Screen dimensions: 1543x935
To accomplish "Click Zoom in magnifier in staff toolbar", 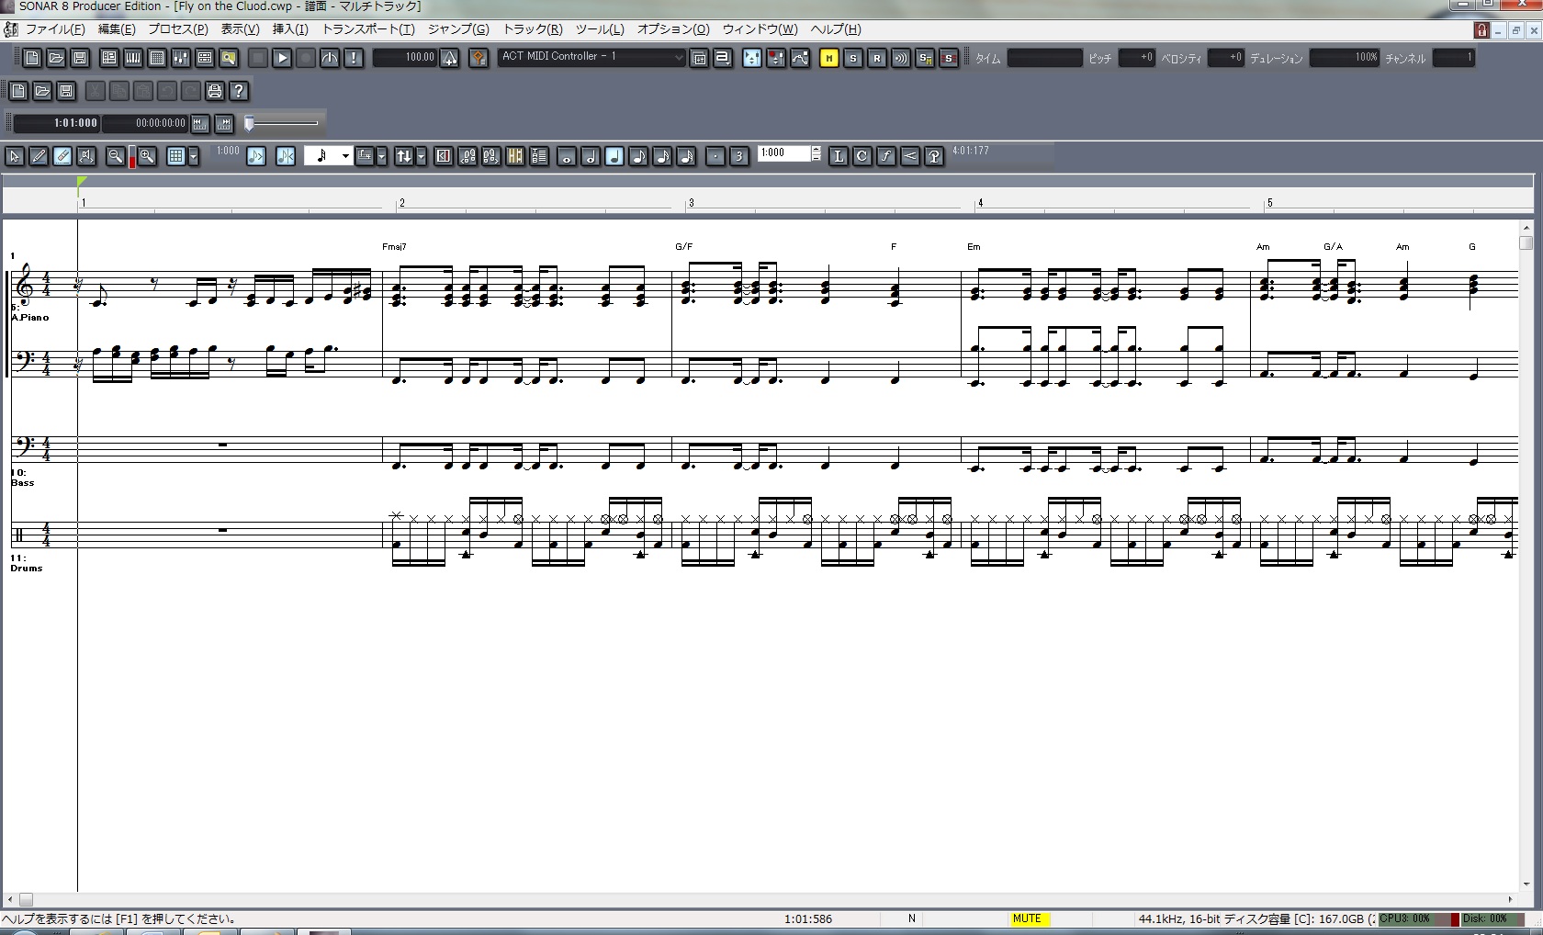I will point(147,156).
